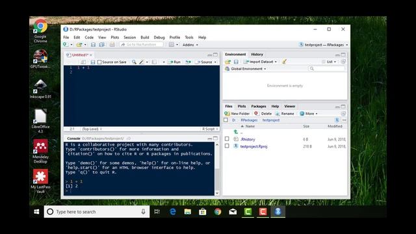Open the File menu
The image size is (416, 234).
(66, 38)
